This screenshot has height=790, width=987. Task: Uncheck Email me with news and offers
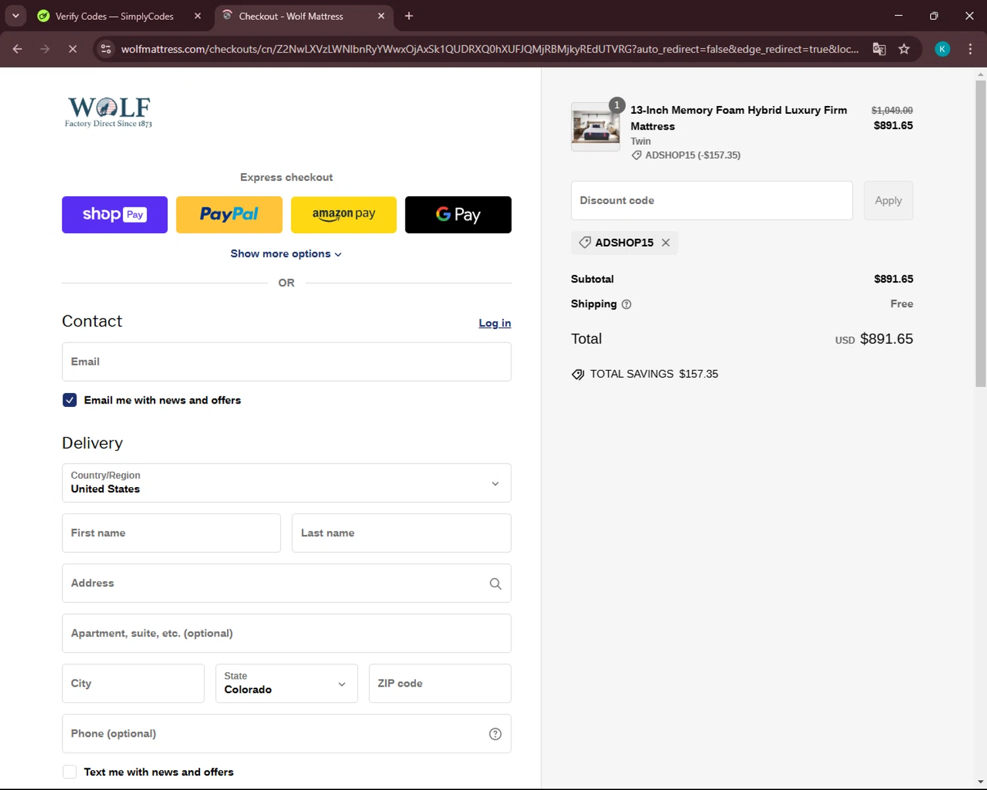pyautogui.click(x=70, y=400)
